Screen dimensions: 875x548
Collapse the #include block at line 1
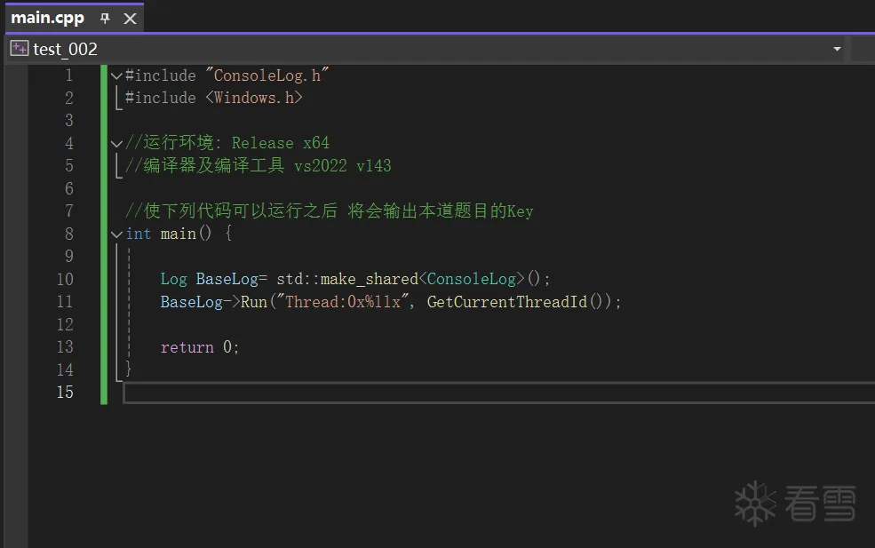(116, 75)
